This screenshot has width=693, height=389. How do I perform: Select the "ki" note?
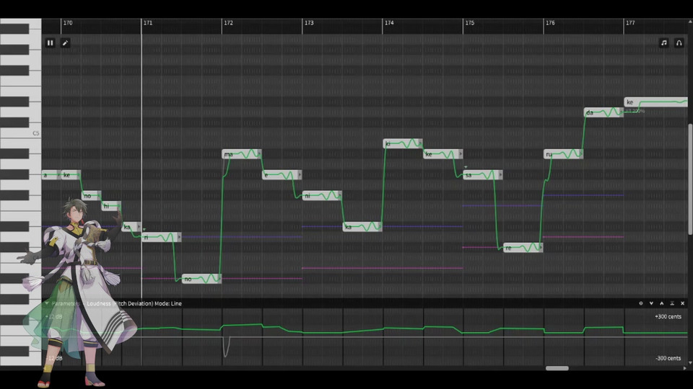point(403,144)
